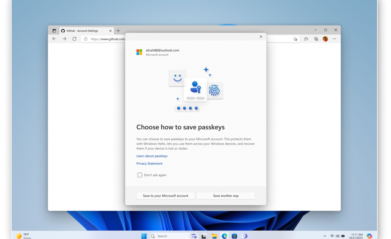Click the Refresh page icon
Screen dimensions: 391x239
click(x=74, y=39)
